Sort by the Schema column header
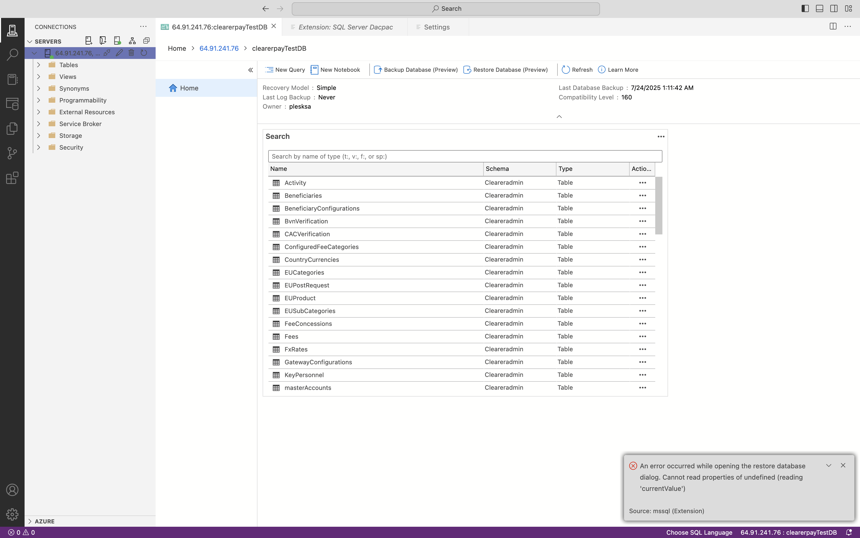Viewport: 860px width, 538px height. pyautogui.click(x=520, y=169)
